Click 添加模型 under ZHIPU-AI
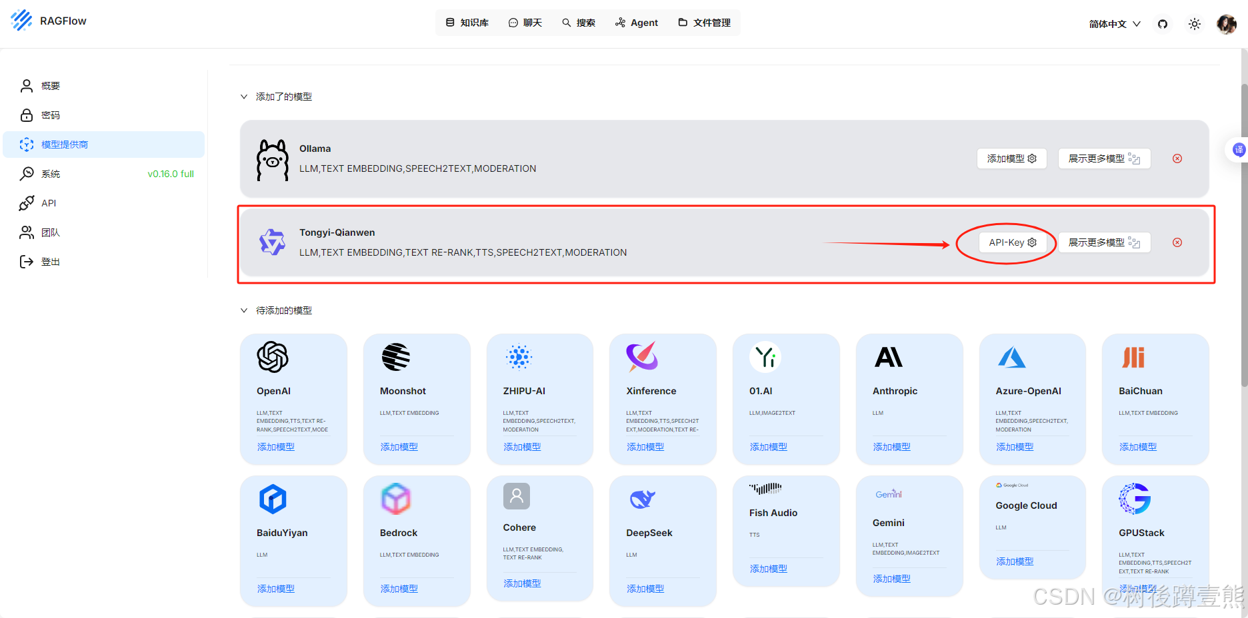The width and height of the screenshot is (1248, 618). [x=522, y=447]
